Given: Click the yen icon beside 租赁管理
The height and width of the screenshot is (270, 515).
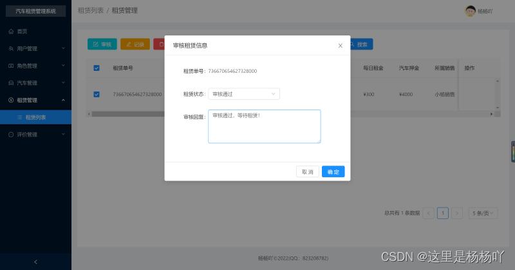Looking at the screenshot, I should (11, 100).
